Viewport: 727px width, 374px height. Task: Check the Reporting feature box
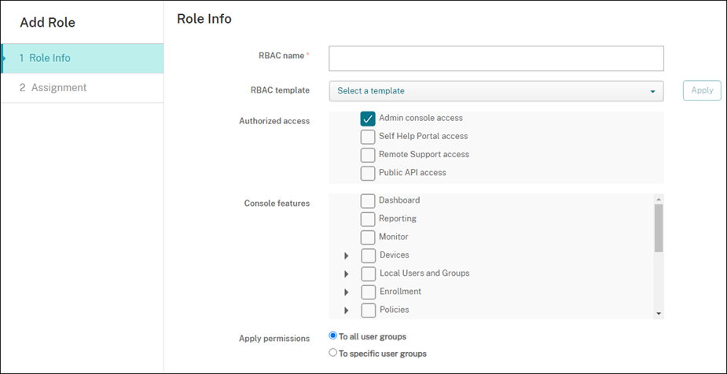point(368,219)
